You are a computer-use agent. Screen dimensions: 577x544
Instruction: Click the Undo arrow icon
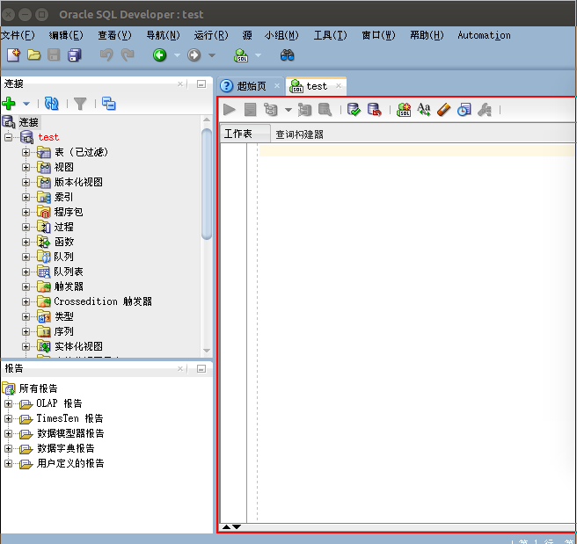coord(106,55)
